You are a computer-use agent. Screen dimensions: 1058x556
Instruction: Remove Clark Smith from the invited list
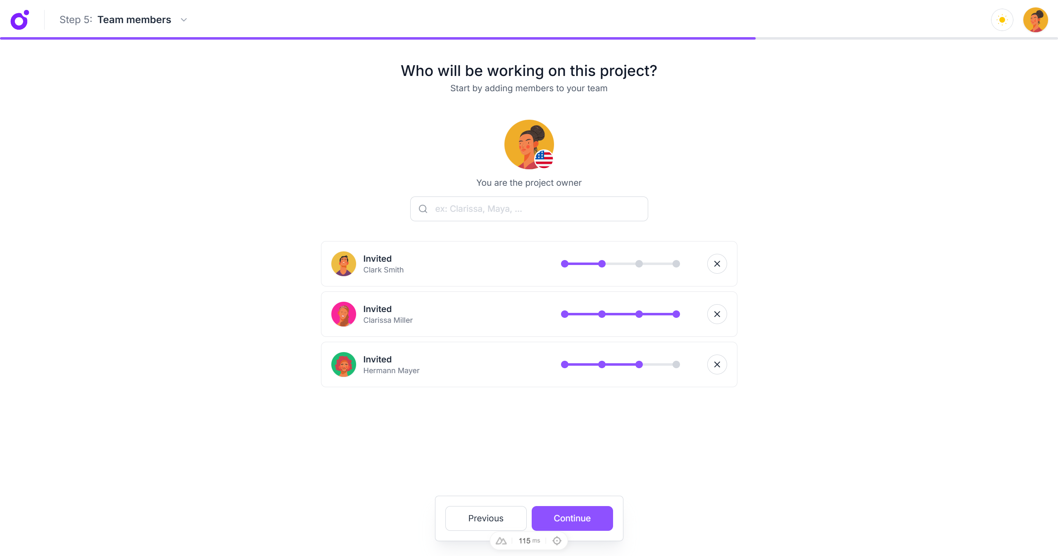pyautogui.click(x=717, y=264)
